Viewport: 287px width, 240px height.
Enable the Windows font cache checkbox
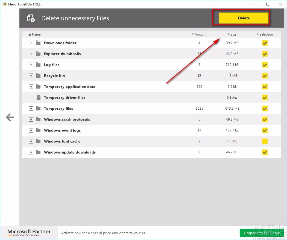[x=265, y=141]
